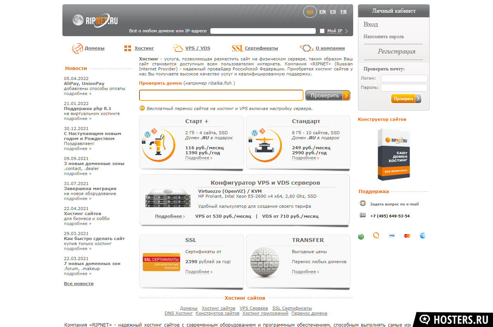Image resolution: width=493 pixels, height=327 pixels.
Task: Open the Регистрация link
Action: coord(397,52)
